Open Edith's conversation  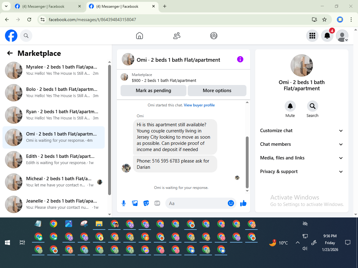[x=54, y=159]
